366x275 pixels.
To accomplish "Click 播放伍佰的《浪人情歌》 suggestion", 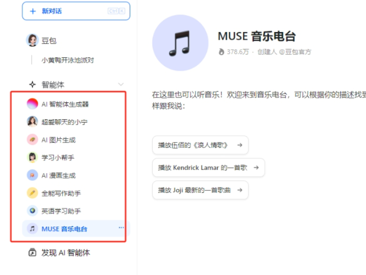I will click(200, 145).
